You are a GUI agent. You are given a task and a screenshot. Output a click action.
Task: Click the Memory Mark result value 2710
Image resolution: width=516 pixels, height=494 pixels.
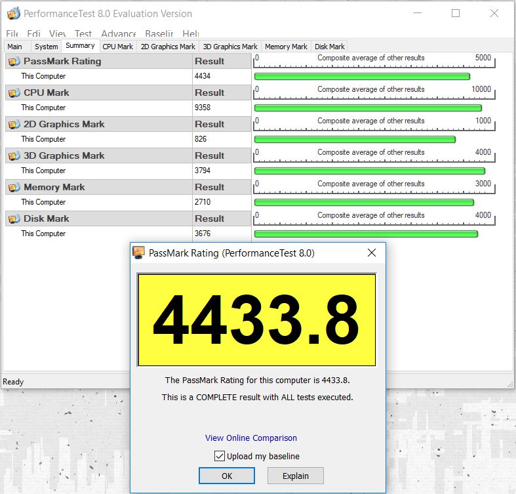point(203,202)
